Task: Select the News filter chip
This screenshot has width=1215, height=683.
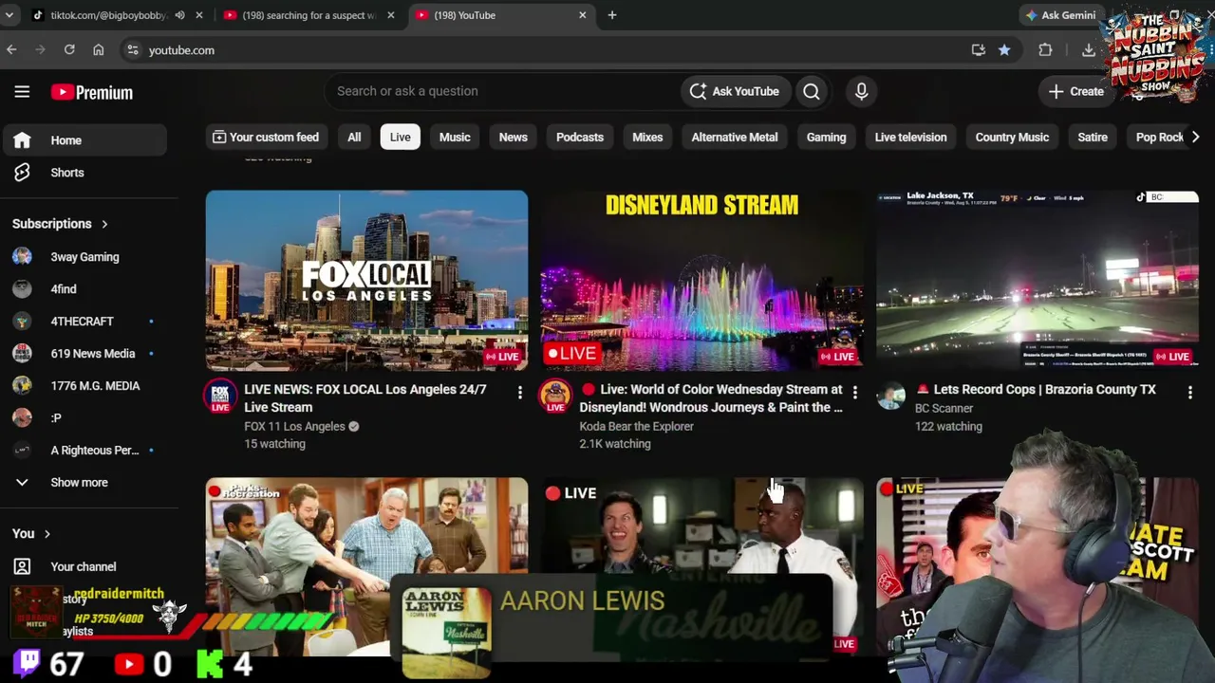Action: (x=513, y=138)
